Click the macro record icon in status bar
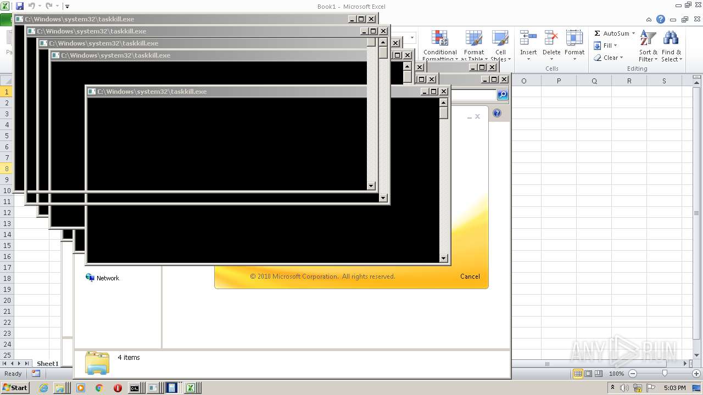The height and width of the screenshot is (395, 703). tap(36, 374)
